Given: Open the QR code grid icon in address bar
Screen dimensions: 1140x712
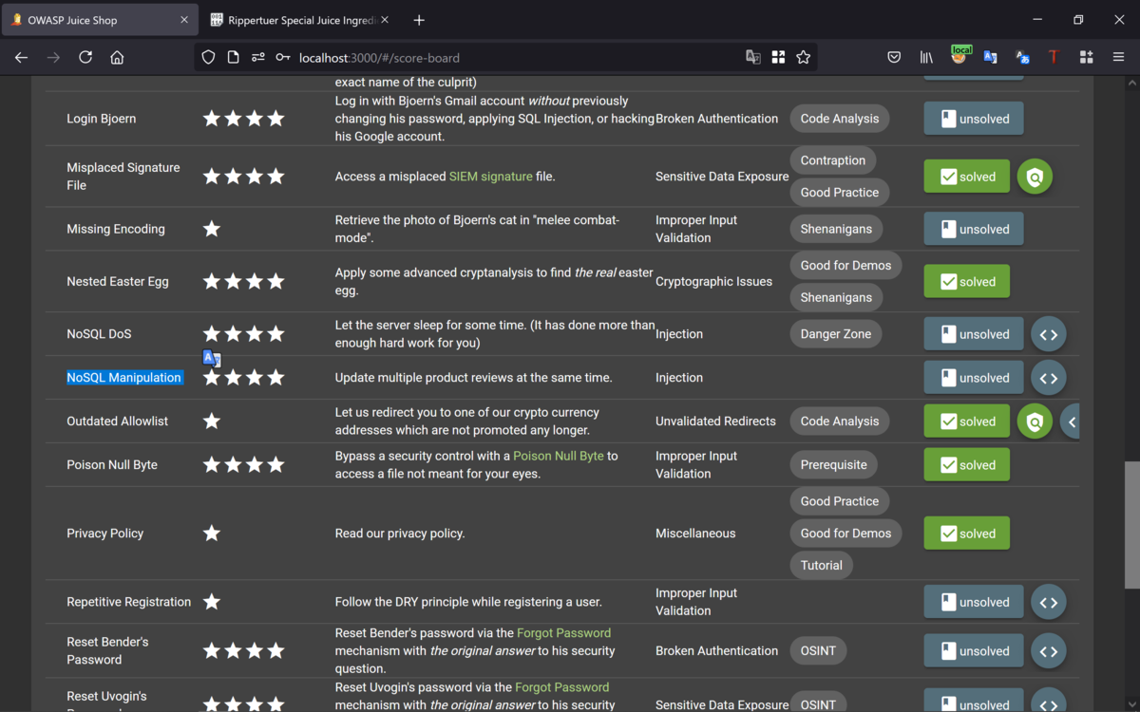Looking at the screenshot, I should pyautogui.click(x=778, y=57).
